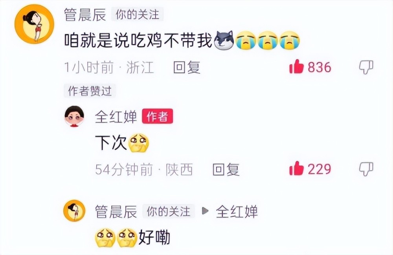
Task: Select the shy emoji after 下次
Action: click(138, 143)
